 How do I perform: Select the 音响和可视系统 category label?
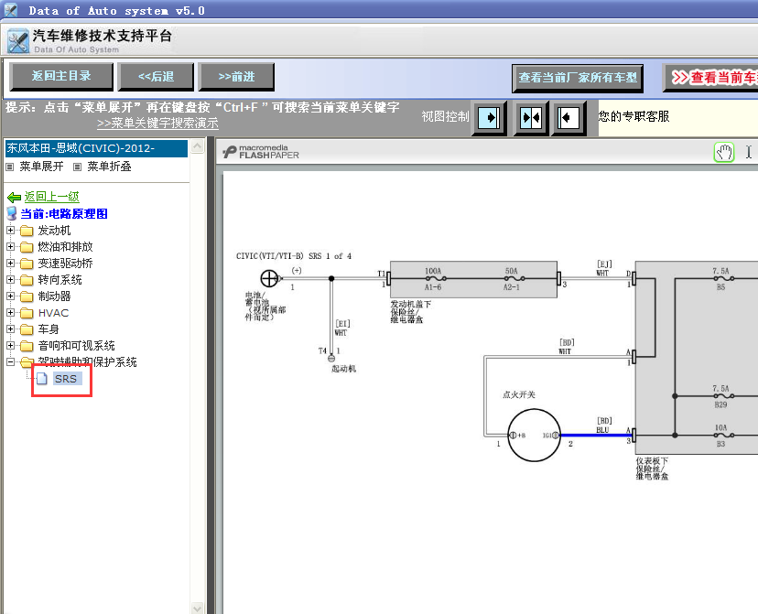(x=76, y=346)
